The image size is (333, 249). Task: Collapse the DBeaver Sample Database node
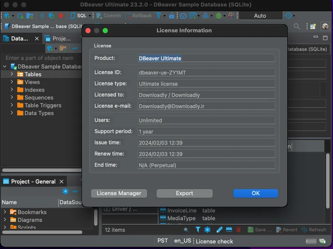[5, 67]
